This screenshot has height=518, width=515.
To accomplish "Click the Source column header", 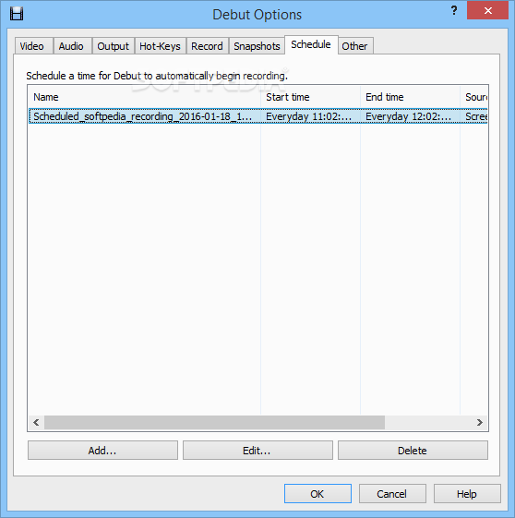I will (473, 97).
